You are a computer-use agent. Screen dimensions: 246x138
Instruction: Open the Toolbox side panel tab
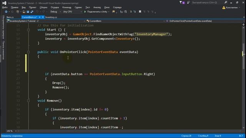point(3,50)
